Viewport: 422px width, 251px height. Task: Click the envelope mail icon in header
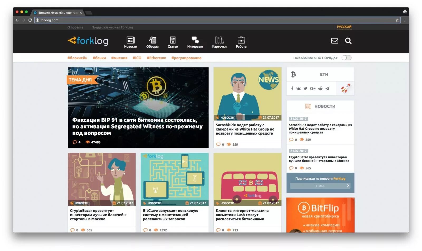[334, 41]
